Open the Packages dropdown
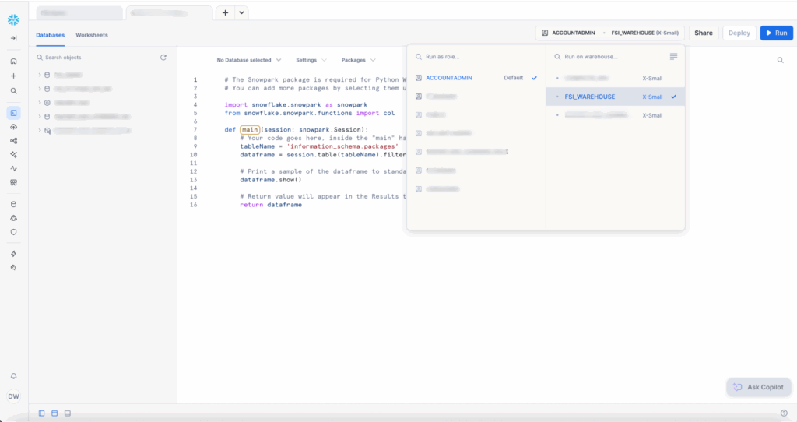 pyautogui.click(x=358, y=60)
